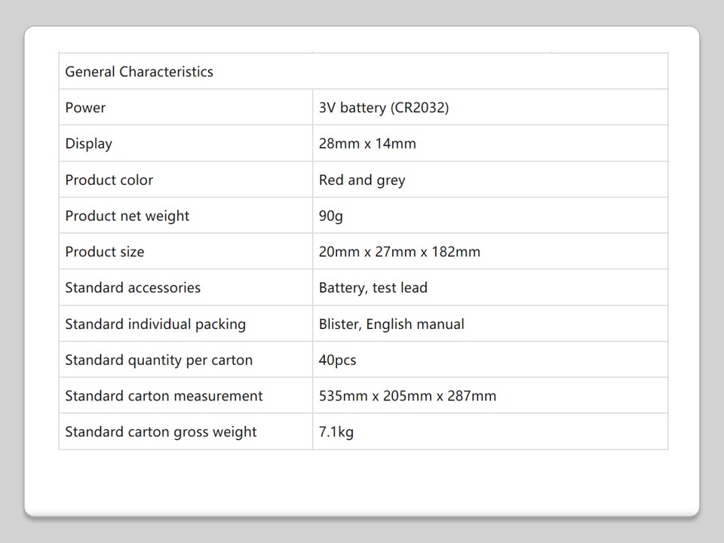This screenshot has width=724, height=543.
Task: Select the Standard accessories label
Action: coord(133,287)
